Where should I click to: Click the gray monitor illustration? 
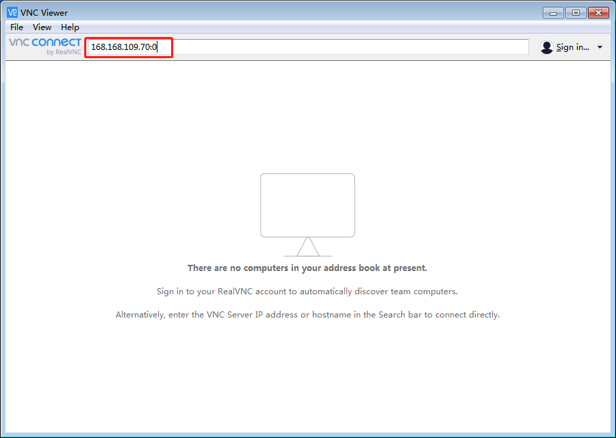[307, 215]
